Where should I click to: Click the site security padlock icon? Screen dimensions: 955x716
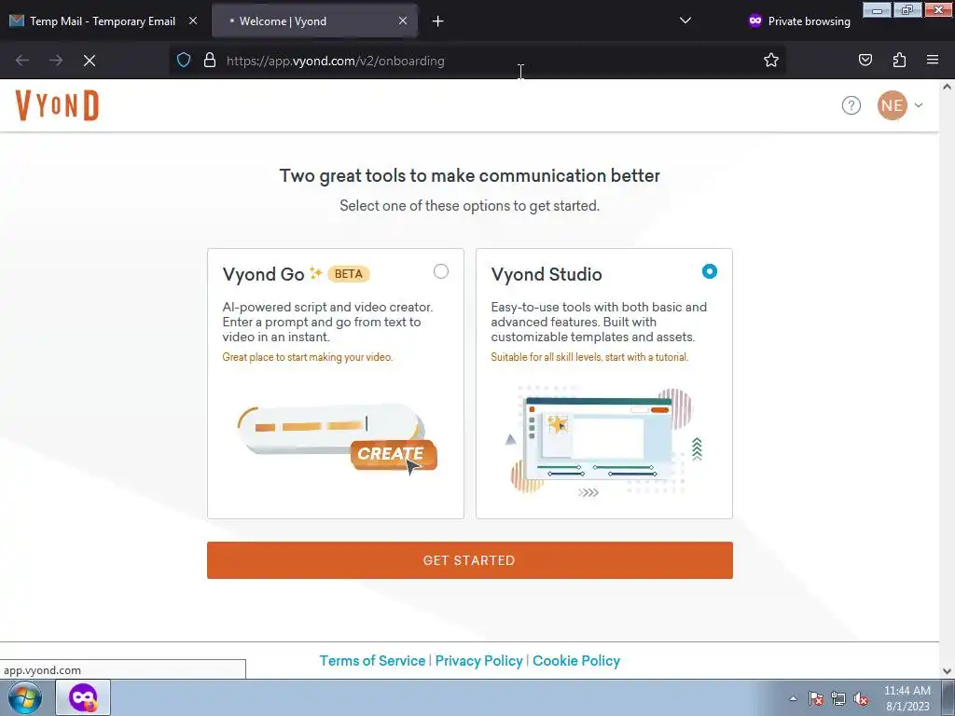click(210, 60)
